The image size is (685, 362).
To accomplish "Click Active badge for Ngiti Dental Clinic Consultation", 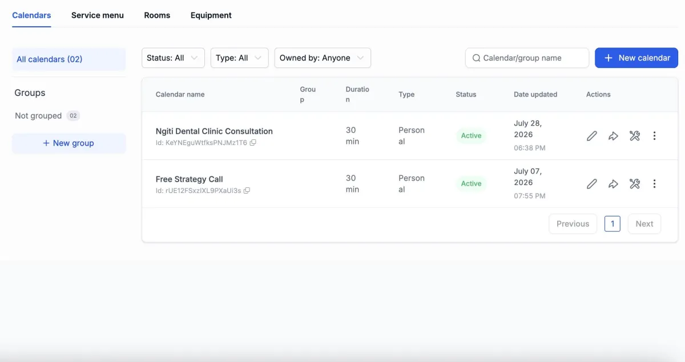I will pyautogui.click(x=472, y=136).
